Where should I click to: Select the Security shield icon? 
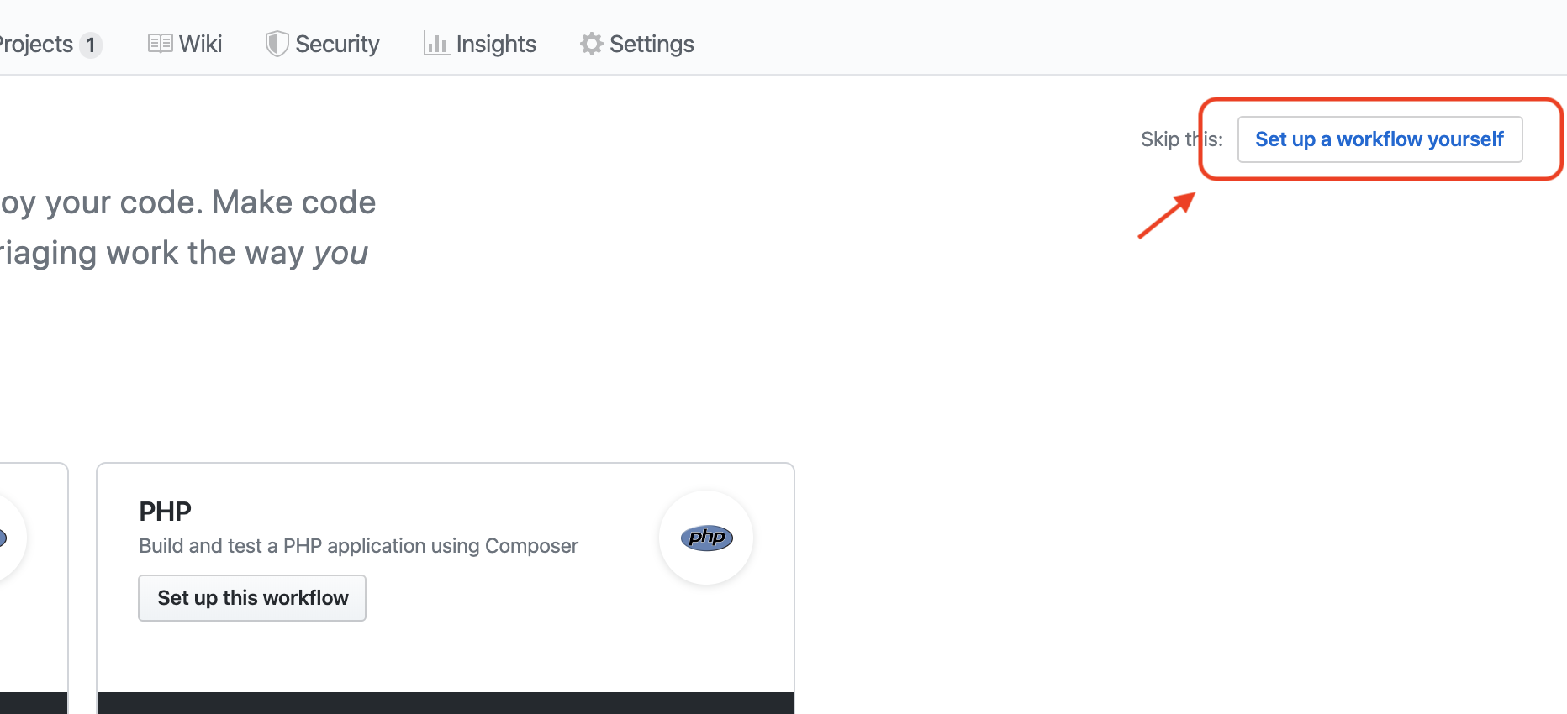pos(276,43)
